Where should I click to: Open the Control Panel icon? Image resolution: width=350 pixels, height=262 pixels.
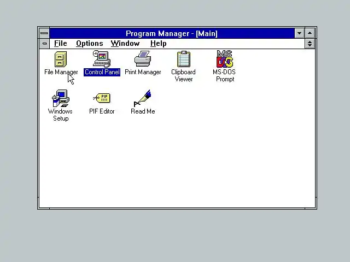pyautogui.click(x=102, y=59)
